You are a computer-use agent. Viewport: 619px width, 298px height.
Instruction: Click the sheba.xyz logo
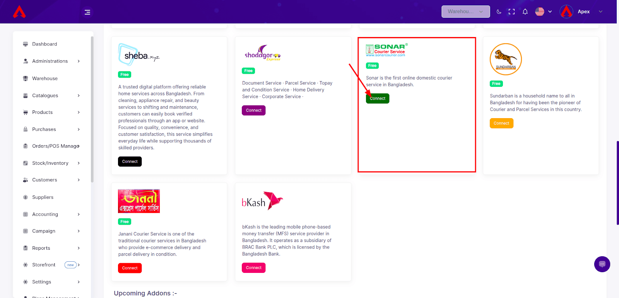(139, 55)
